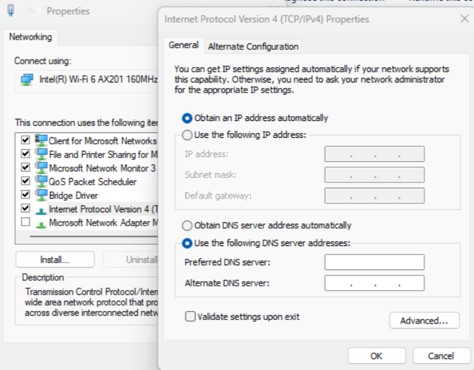This screenshot has height=370, width=474.
Task: Open the Alternate Configuration tab
Action: pyautogui.click(x=253, y=47)
